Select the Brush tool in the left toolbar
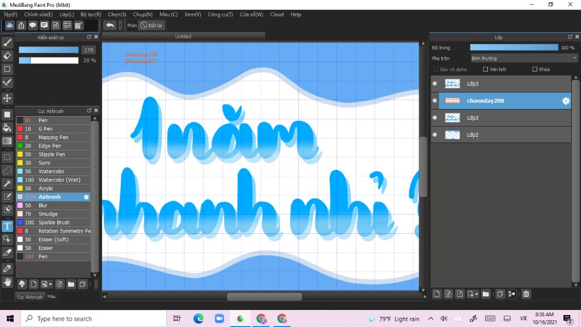This screenshot has height=327, width=581. pyautogui.click(x=7, y=43)
